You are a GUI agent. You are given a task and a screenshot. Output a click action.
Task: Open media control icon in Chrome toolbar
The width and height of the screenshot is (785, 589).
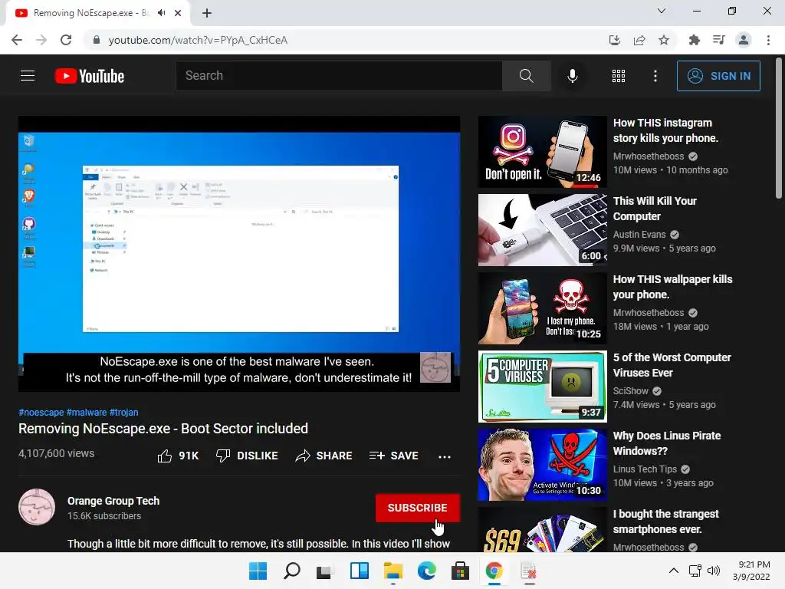[x=719, y=40]
